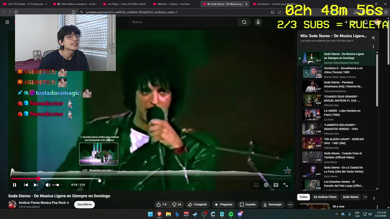Open Discord from taskbar
Image resolution: width=390 pixels, height=219 pixels.
pos(240,214)
